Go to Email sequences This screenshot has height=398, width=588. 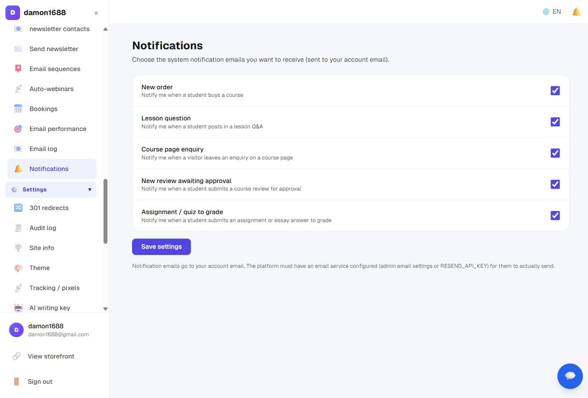52,69
